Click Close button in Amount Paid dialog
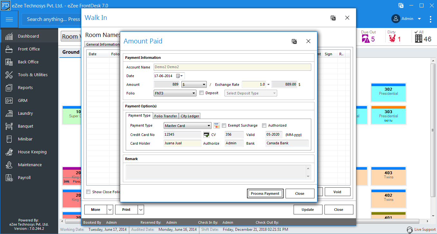 (x=300, y=194)
